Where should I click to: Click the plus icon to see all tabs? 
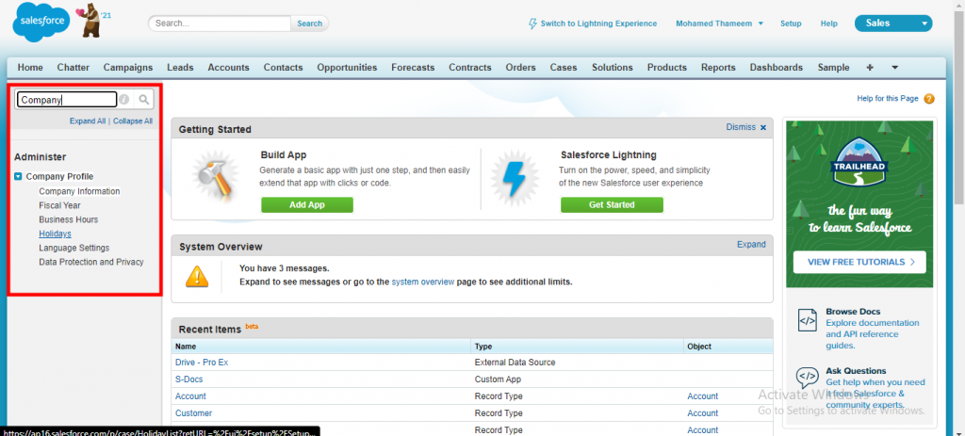870,68
